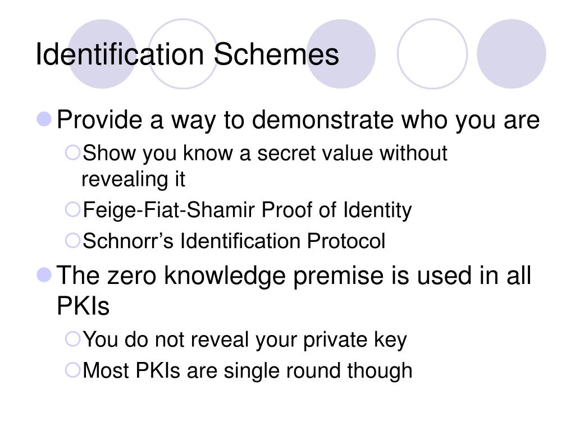Click the hollow bullet before 'Most PKIs'
Screen dimensions: 575x431
click(x=72, y=370)
